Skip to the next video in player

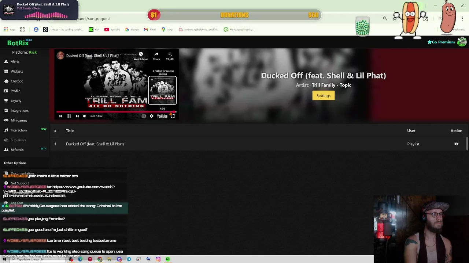(77, 116)
